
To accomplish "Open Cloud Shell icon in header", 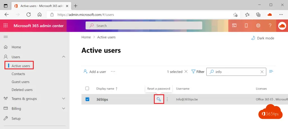I will (x=234, y=25).
